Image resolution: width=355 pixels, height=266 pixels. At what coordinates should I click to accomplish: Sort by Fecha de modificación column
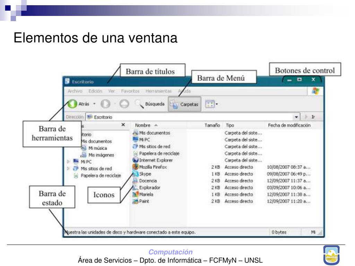[289, 125]
